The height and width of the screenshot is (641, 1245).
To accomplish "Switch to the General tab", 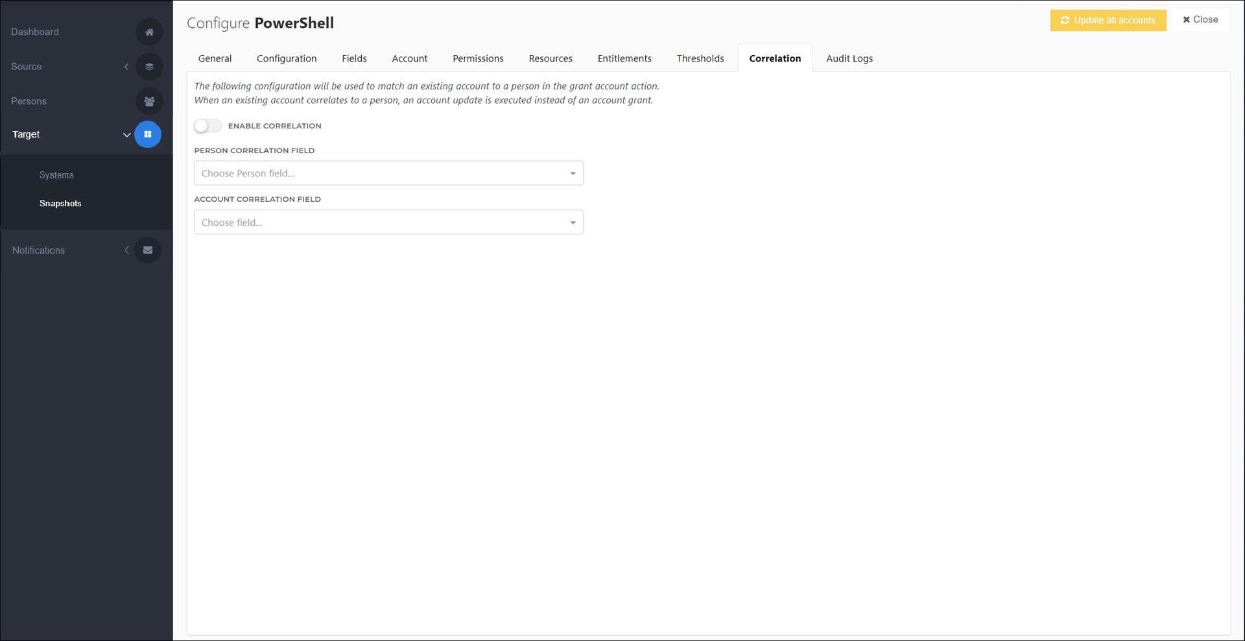I will tap(215, 58).
